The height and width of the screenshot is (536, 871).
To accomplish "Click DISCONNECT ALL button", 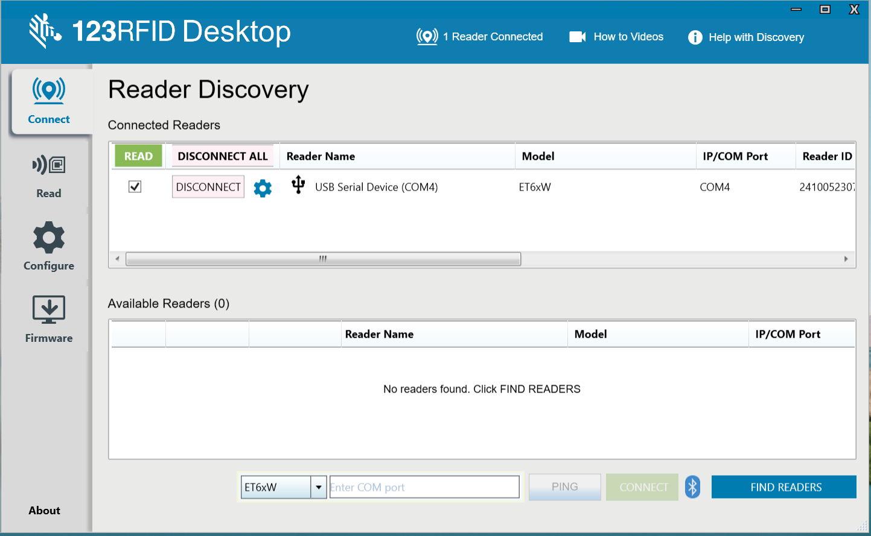I will tap(223, 156).
